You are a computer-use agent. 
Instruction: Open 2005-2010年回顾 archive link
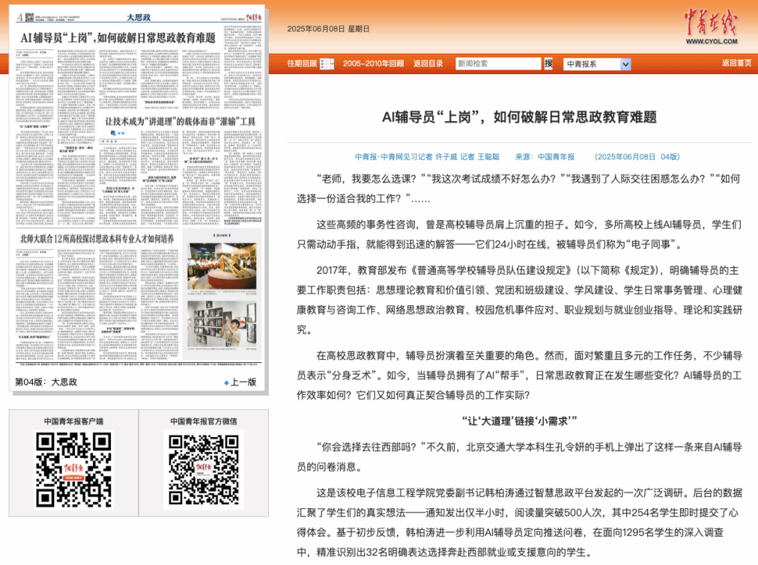click(x=373, y=64)
